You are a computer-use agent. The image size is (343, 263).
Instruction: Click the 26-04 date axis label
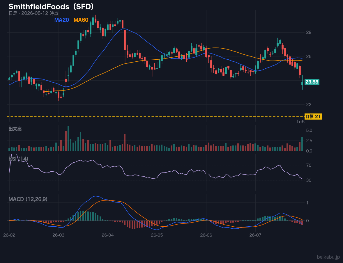[x=108, y=235]
